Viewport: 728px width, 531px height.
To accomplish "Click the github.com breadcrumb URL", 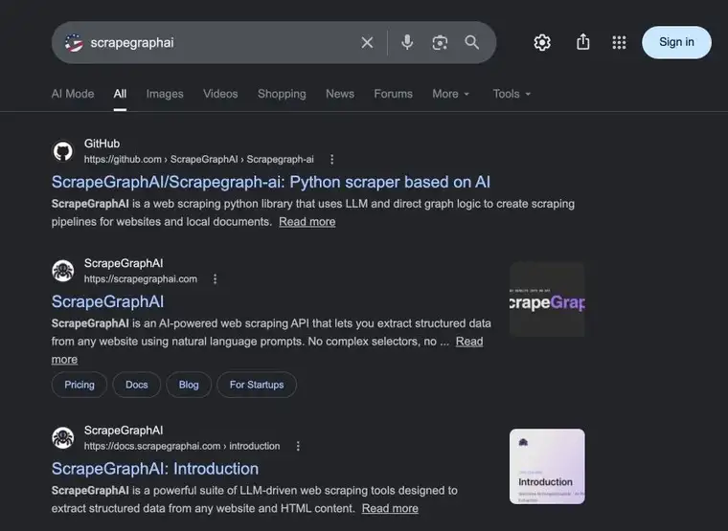I will point(198,160).
